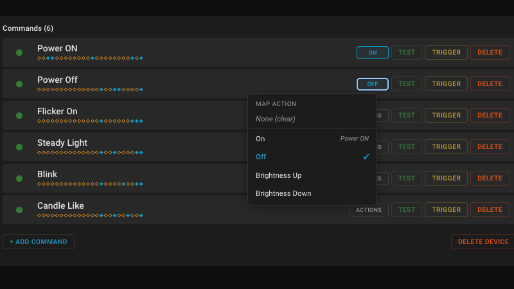Test the Flicker On command

click(407, 116)
